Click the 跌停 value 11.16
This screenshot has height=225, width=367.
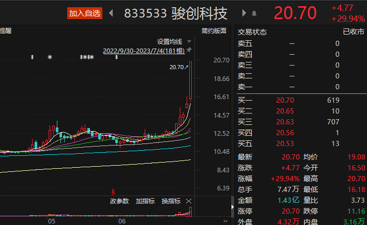(x=356, y=211)
